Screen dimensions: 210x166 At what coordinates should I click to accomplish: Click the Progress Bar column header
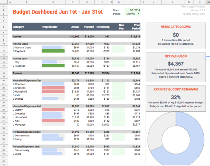point(49,27)
